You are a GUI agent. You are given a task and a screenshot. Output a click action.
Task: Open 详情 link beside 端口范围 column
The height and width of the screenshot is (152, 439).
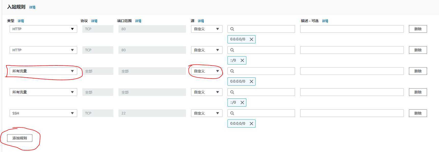click(138, 21)
